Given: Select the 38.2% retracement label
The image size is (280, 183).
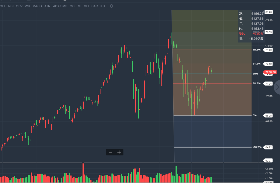Looking at the screenshot, I should pyautogui.click(x=257, y=83).
